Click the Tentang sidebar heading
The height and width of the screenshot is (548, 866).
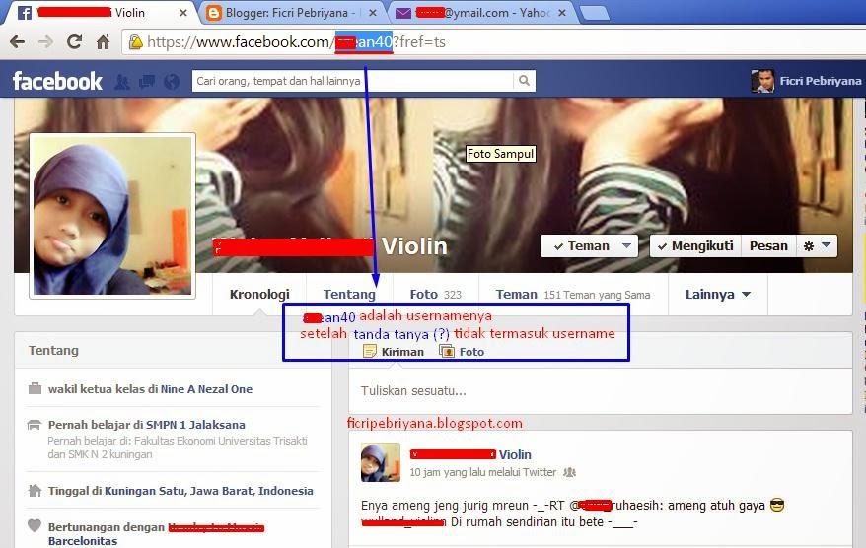pos(53,351)
